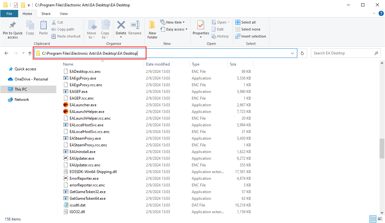Click the vertical scrollbar thumb
The height and width of the screenshot is (223, 385).
coord(382,148)
